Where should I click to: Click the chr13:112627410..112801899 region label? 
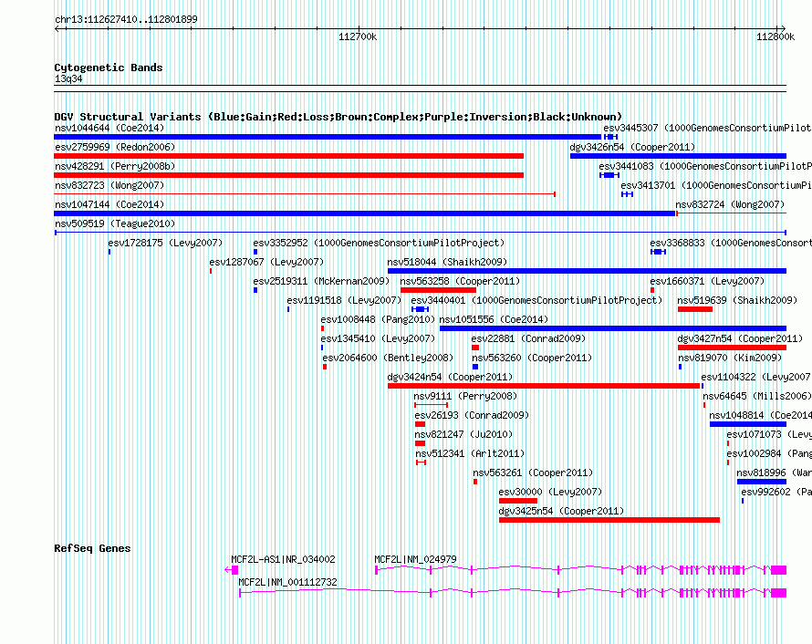point(126,20)
